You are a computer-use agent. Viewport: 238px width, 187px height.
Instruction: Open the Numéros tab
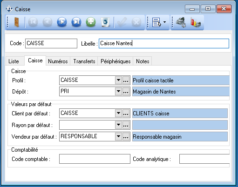[x=58, y=61]
